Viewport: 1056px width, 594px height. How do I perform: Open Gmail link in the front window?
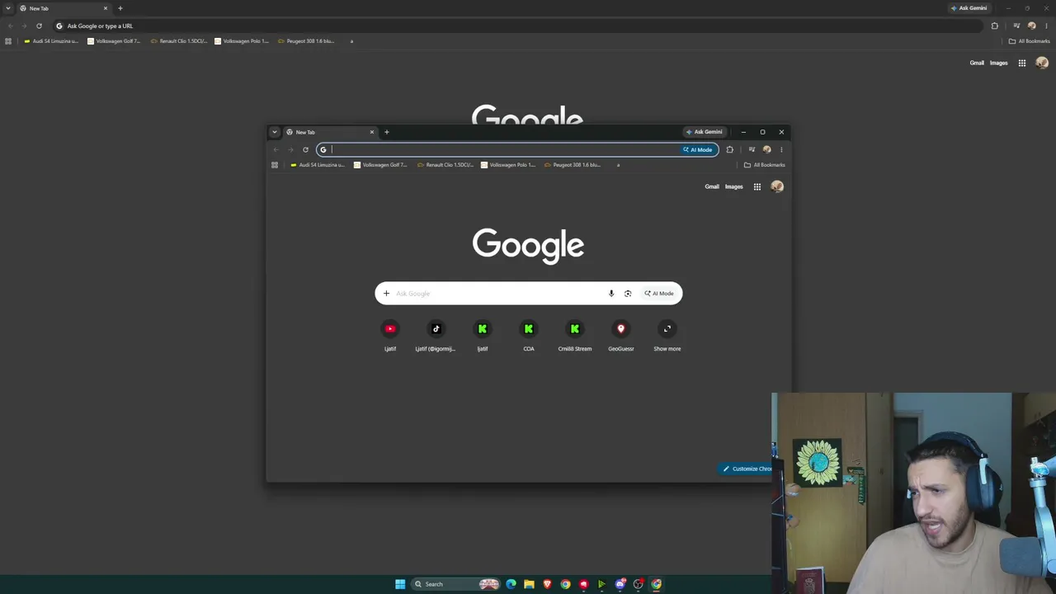(712, 186)
